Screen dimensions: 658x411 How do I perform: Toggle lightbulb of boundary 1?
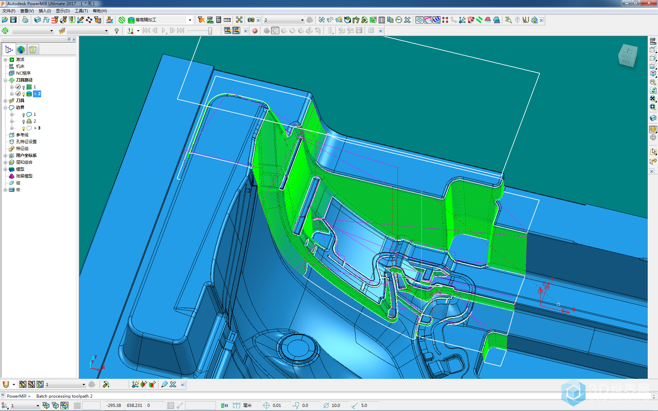[x=24, y=115]
